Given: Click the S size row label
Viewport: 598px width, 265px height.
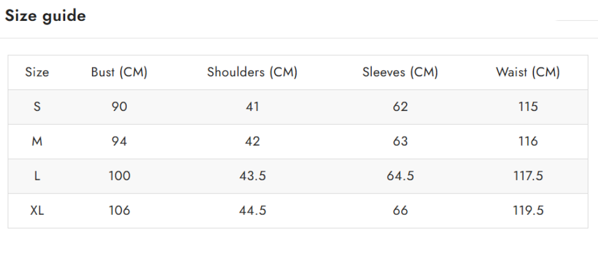Looking at the screenshot, I should tap(37, 107).
